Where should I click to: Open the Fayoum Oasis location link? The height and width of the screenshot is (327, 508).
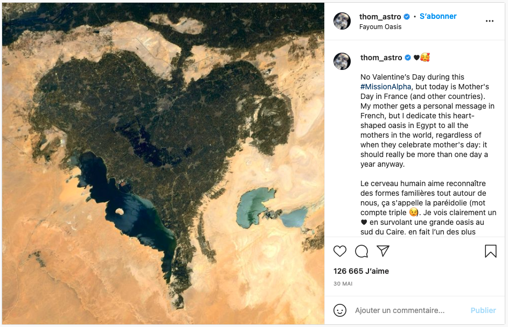pyautogui.click(x=380, y=27)
